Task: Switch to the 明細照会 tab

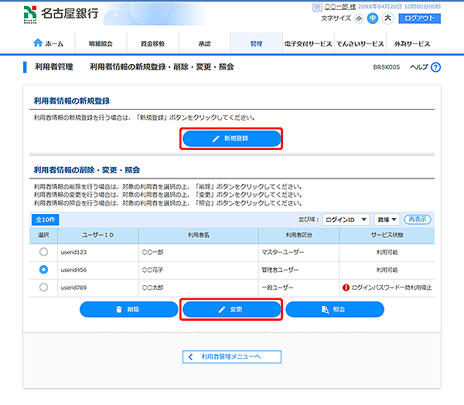Action: [101, 44]
